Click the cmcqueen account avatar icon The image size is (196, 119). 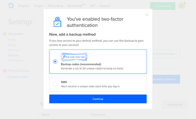pos(5,34)
